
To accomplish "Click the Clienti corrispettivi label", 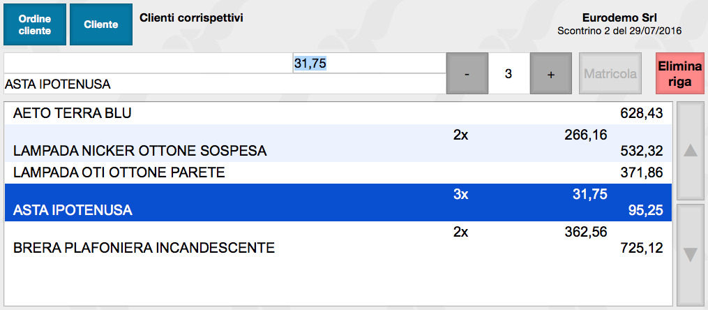I will tap(191, 17).
